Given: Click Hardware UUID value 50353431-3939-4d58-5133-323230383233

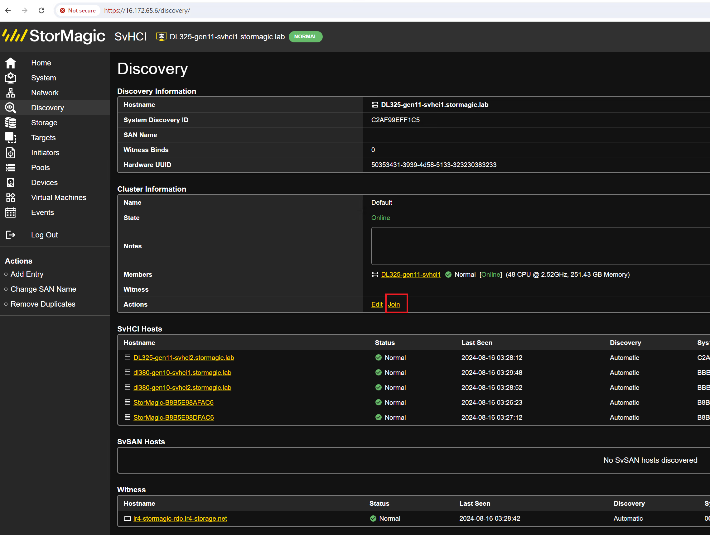Looking at the screenshot, I should [x=434, y=165].
